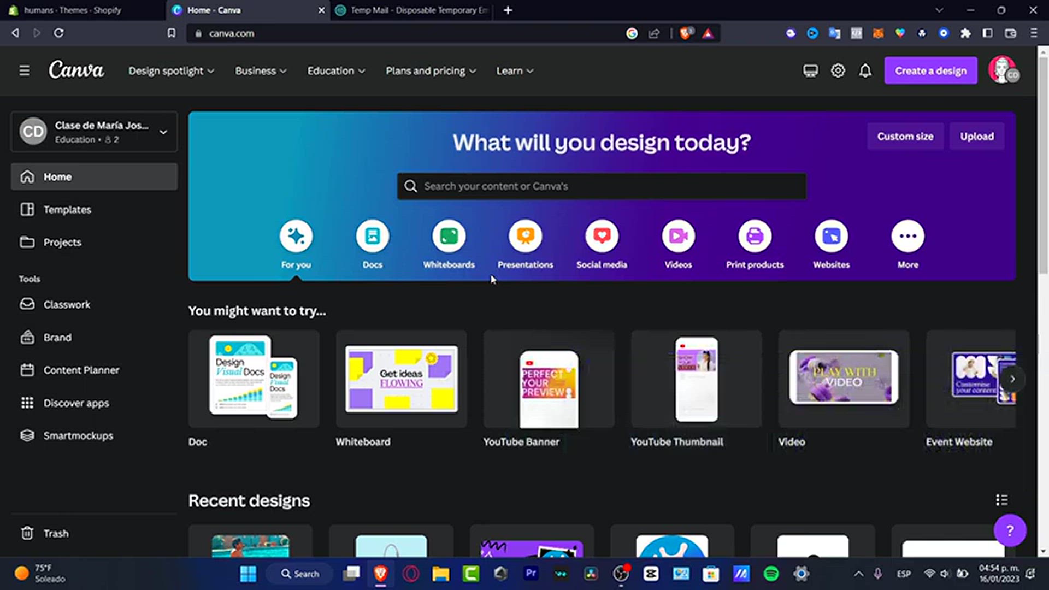Show hidden system tray icons
Screen dimensions: 1049x590
tap(858, 574)
